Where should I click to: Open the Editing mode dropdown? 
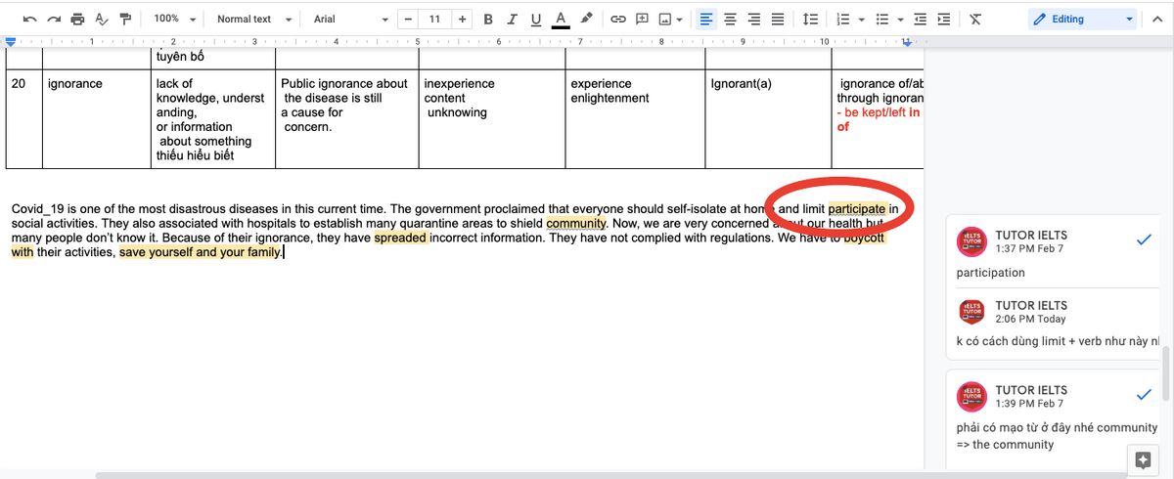click(1084, 19)
